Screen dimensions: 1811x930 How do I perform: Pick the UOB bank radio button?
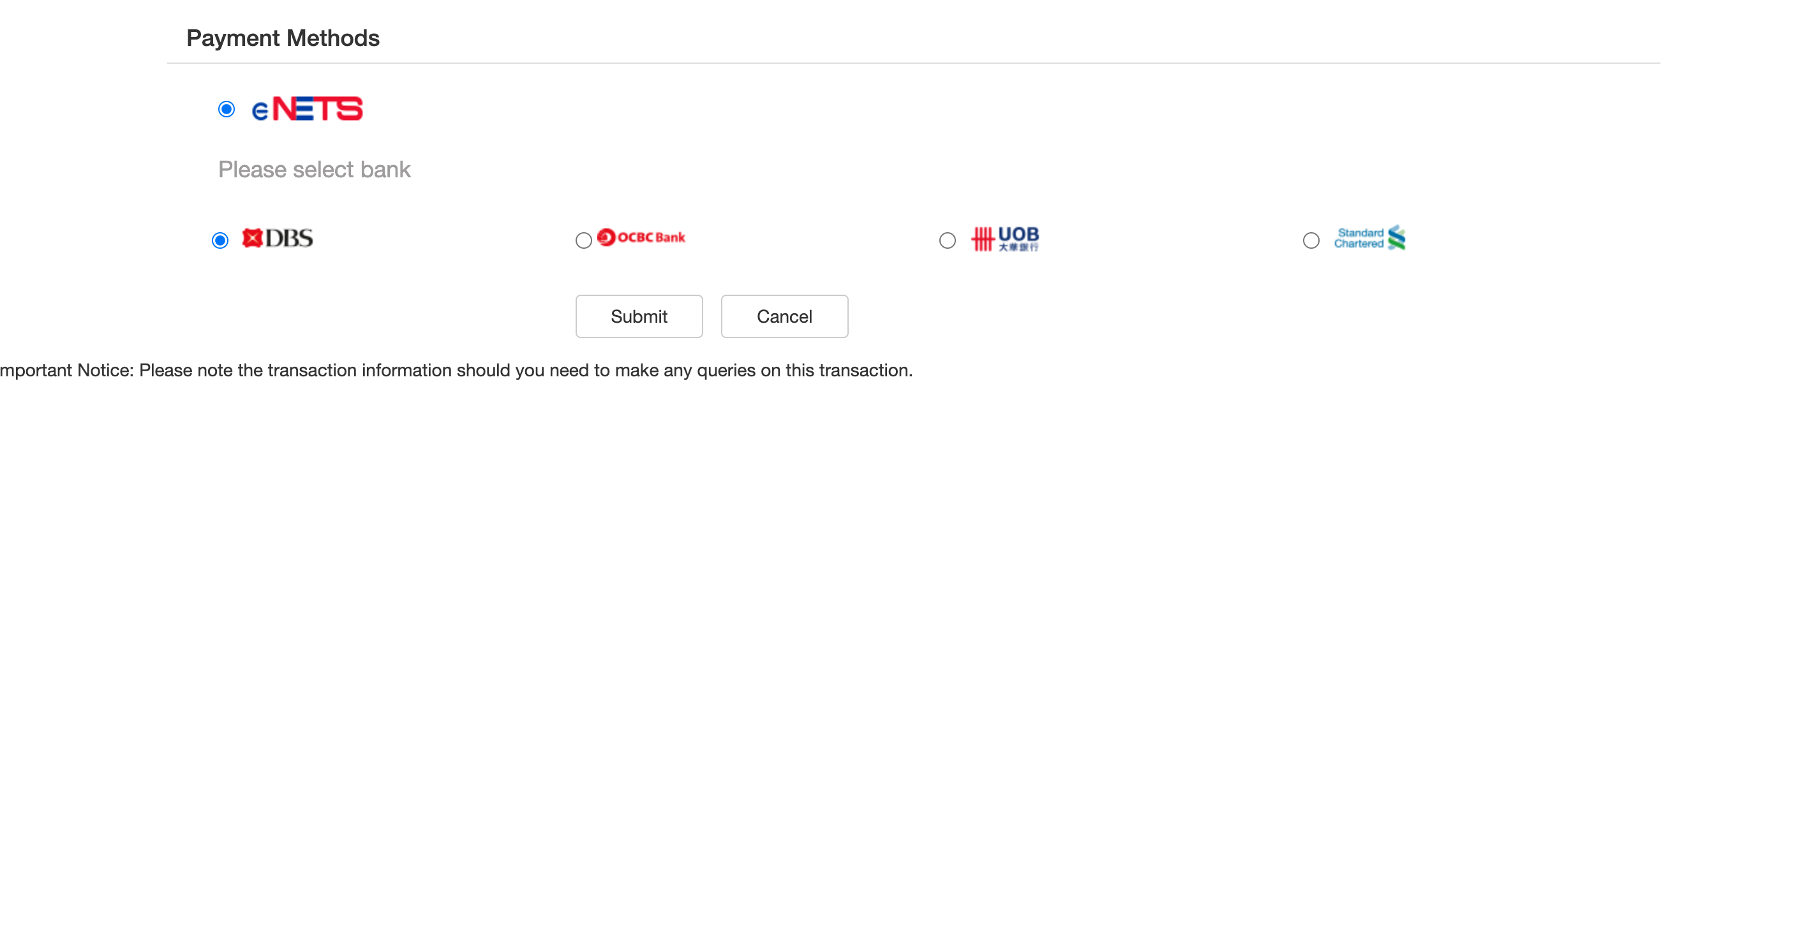948,240
